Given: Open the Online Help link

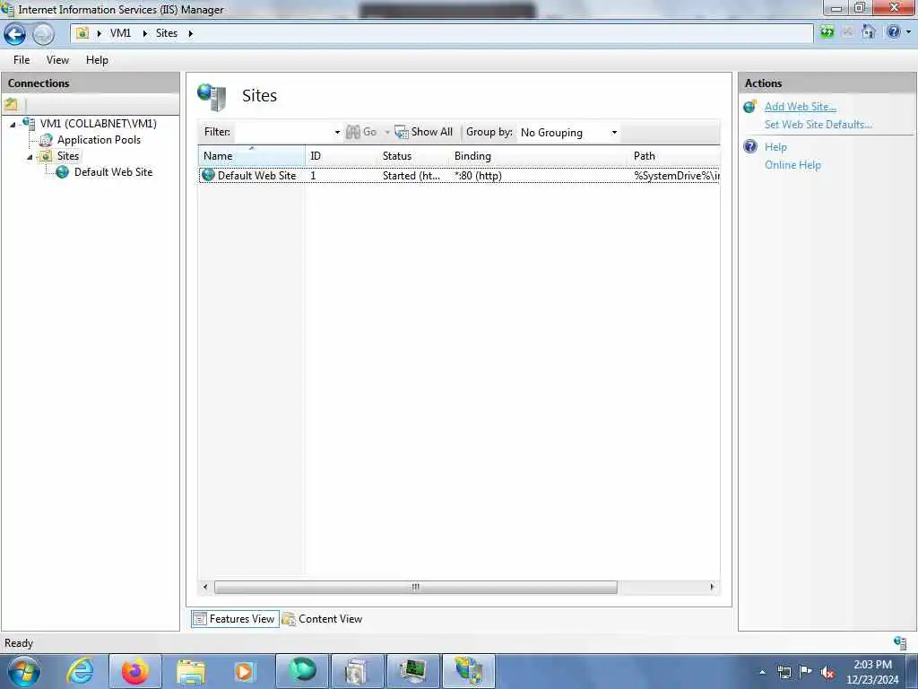Looking at the screenshot, I should 792,165.
